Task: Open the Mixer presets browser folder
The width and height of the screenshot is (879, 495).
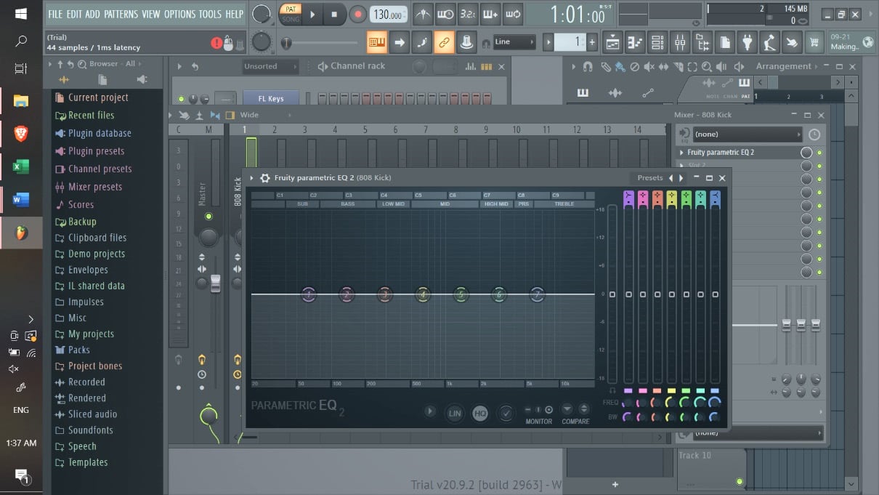Action: click(x=95, y=187)
